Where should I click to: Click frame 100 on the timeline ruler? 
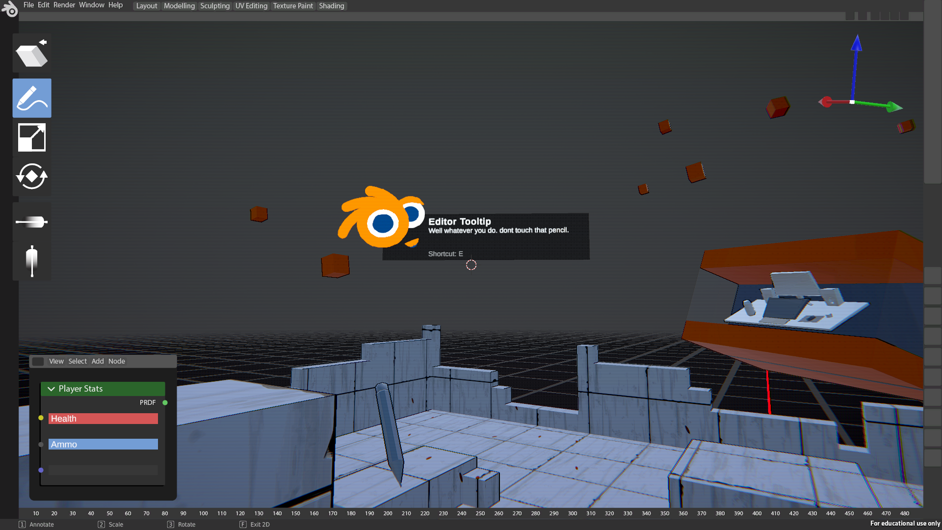[x=203, y=513]
